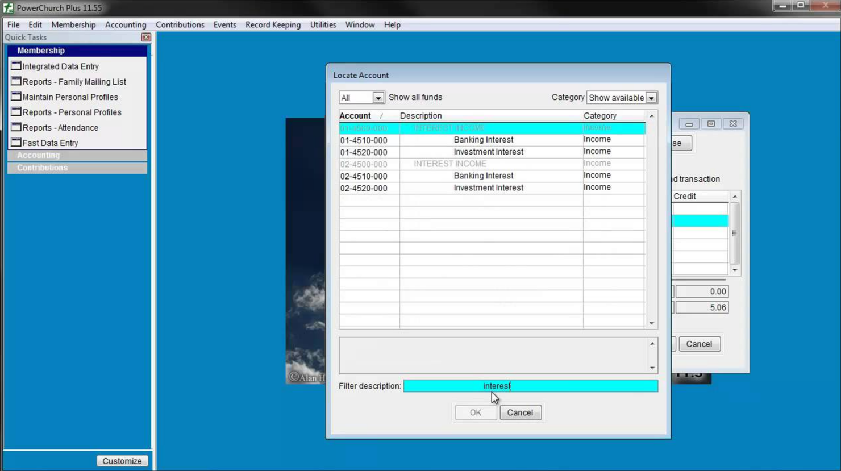Click Cancel in the Locate Account dialog
Screen dimensions: 841x471
(520, 412)
